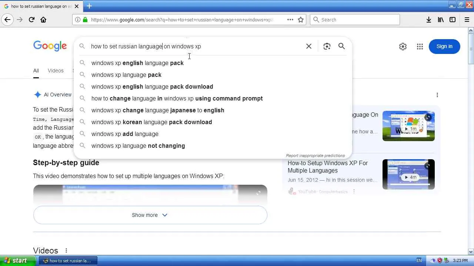Click the page scrollbar up arrow
The image size is (474, 266).
[x=471, y=31]
